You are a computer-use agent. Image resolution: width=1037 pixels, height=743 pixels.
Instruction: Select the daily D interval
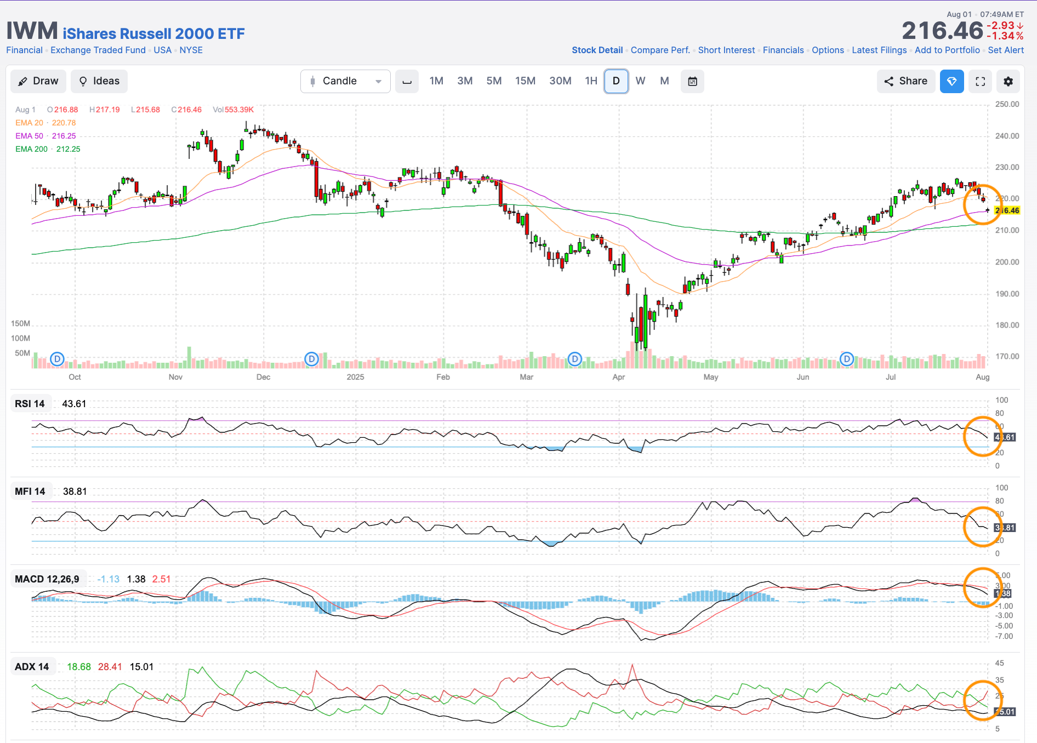616,81
